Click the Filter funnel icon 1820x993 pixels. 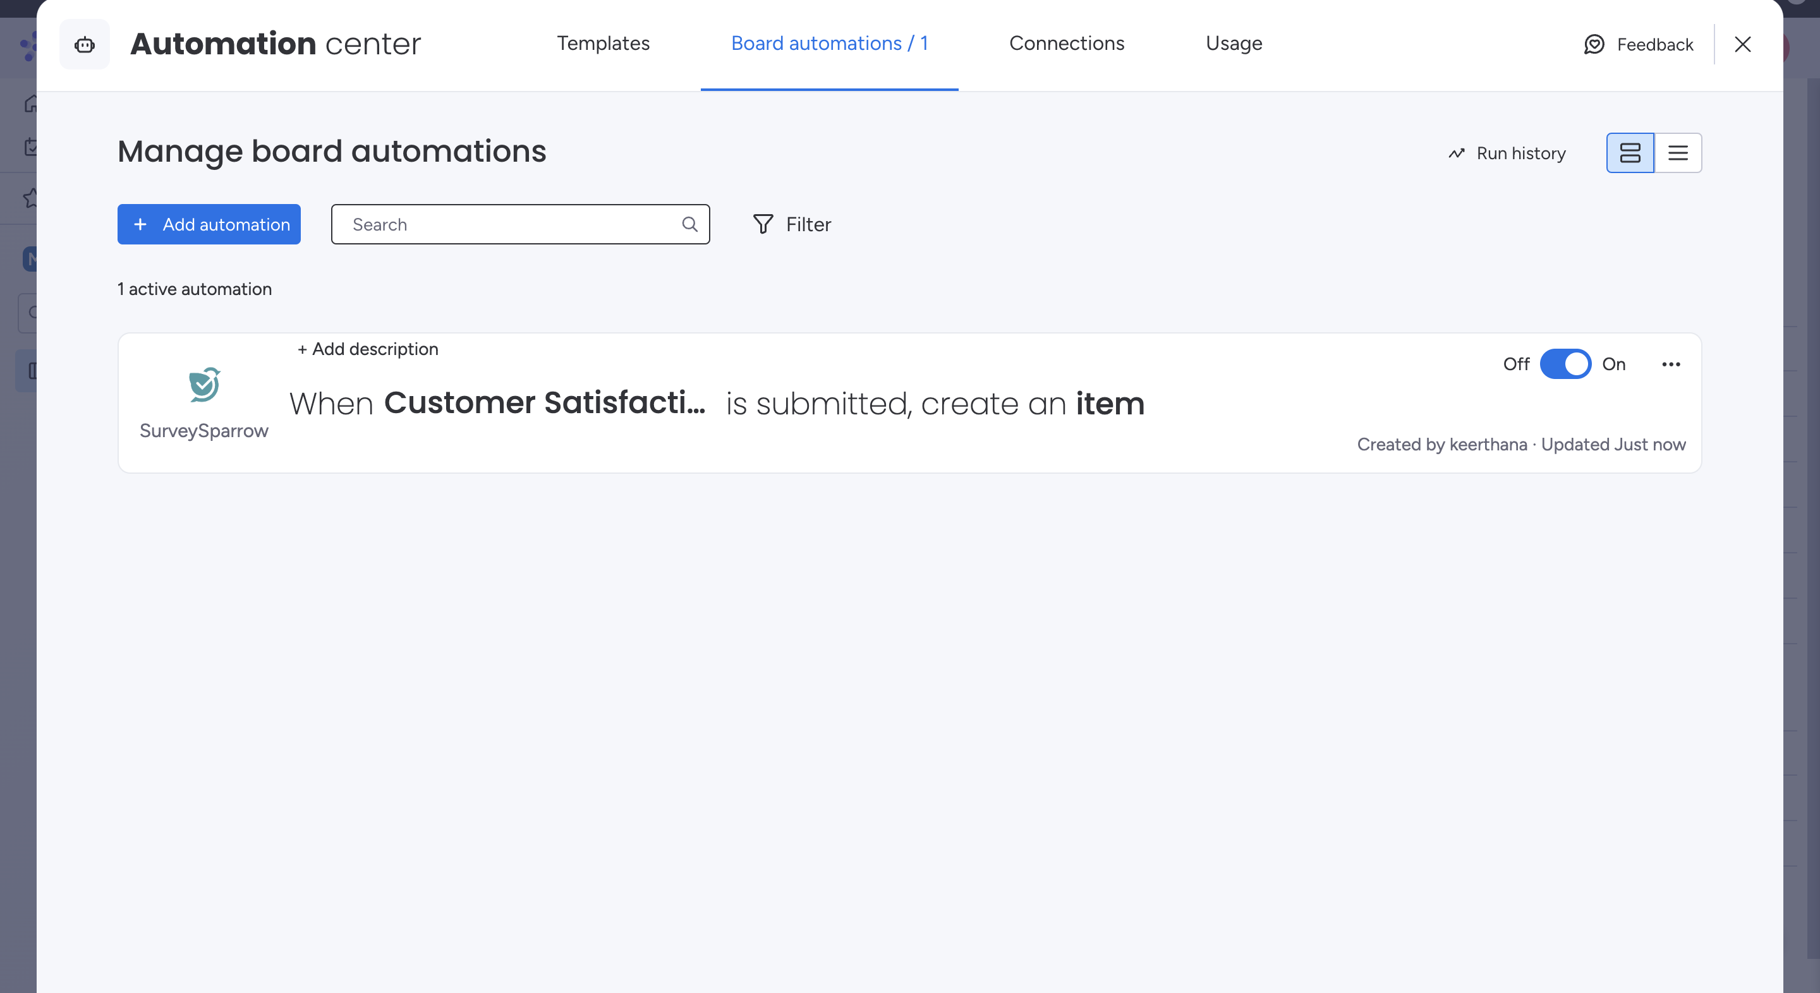pyautogui.click(x=763, y=225)
